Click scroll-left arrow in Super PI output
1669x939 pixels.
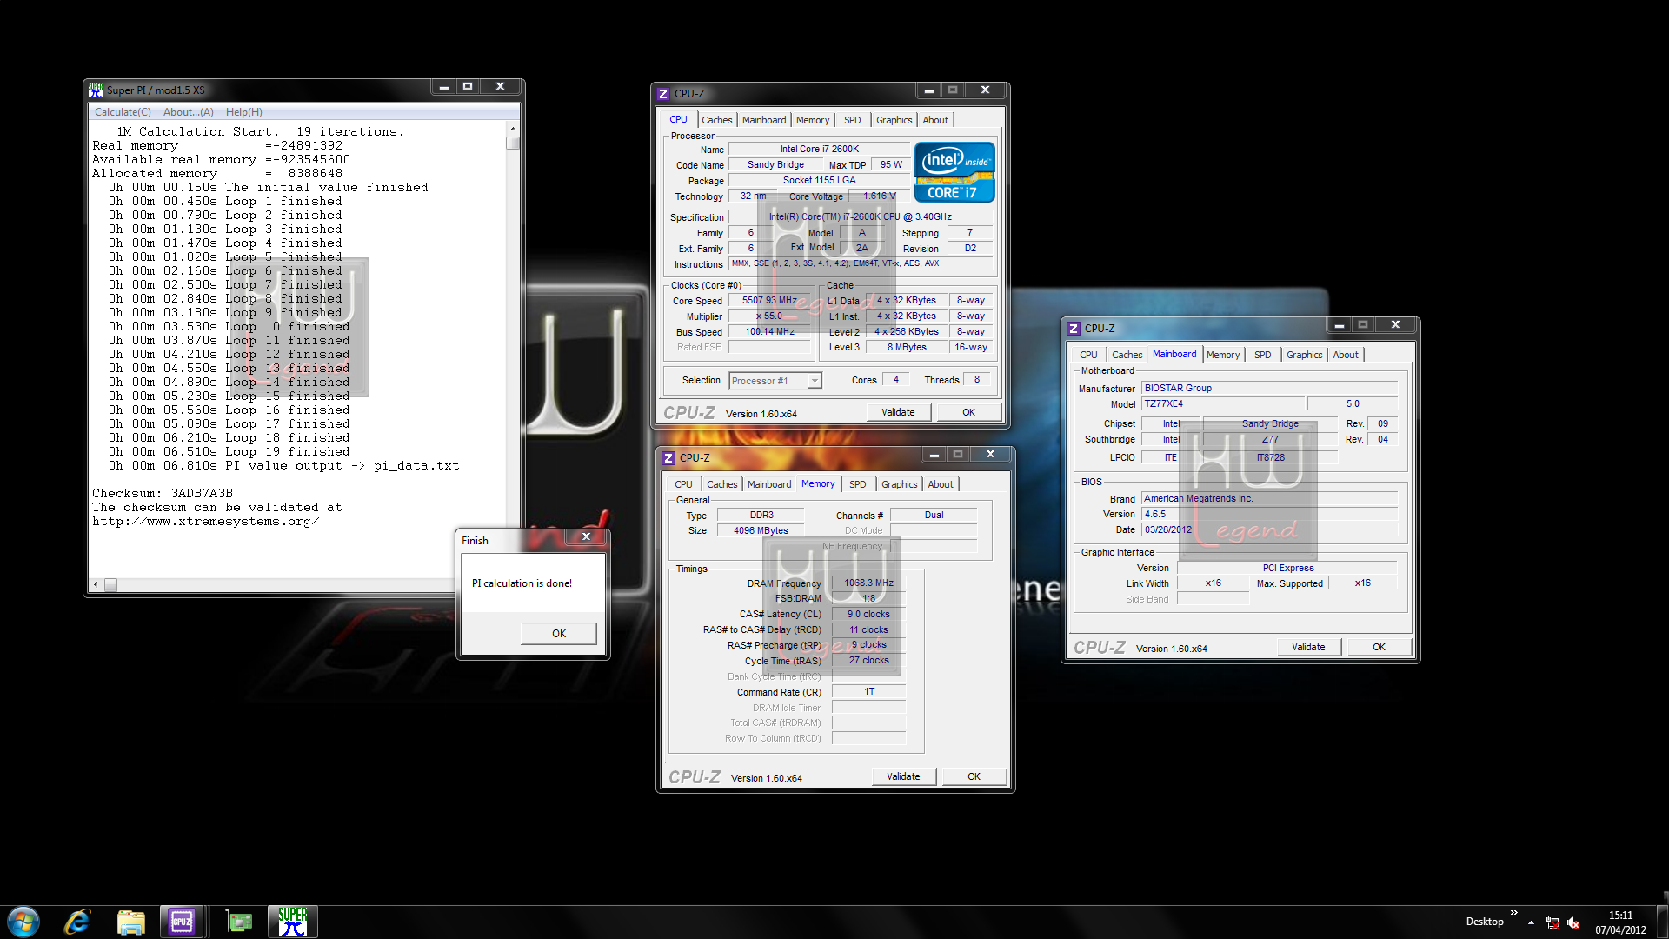point(96,585)
